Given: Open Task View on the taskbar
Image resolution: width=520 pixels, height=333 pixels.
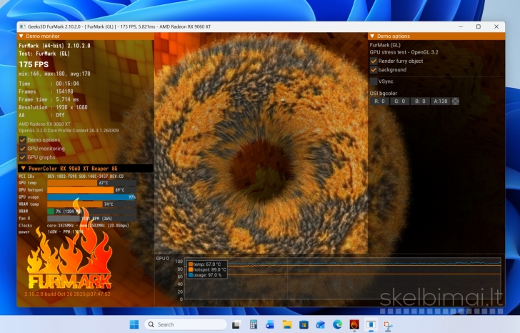Looking at the screenshot, I should tap(236, 324).
